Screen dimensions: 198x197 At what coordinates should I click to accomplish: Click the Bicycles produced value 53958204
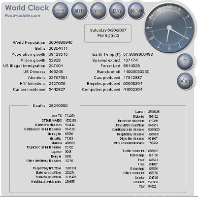132,83
